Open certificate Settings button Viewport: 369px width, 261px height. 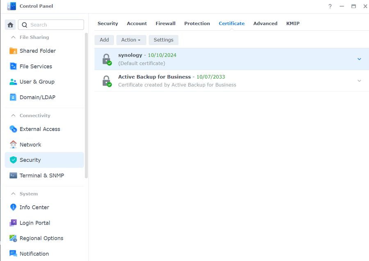click(163, 40)
